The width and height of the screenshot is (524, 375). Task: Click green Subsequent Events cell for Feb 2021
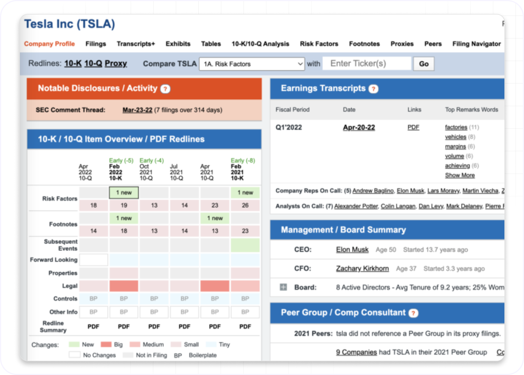[x=245, y=245]
